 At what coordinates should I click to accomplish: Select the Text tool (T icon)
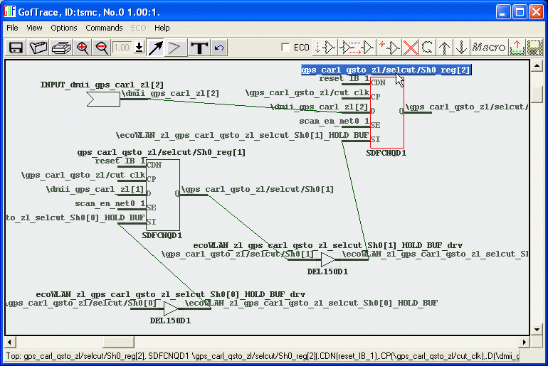point(199,48)
